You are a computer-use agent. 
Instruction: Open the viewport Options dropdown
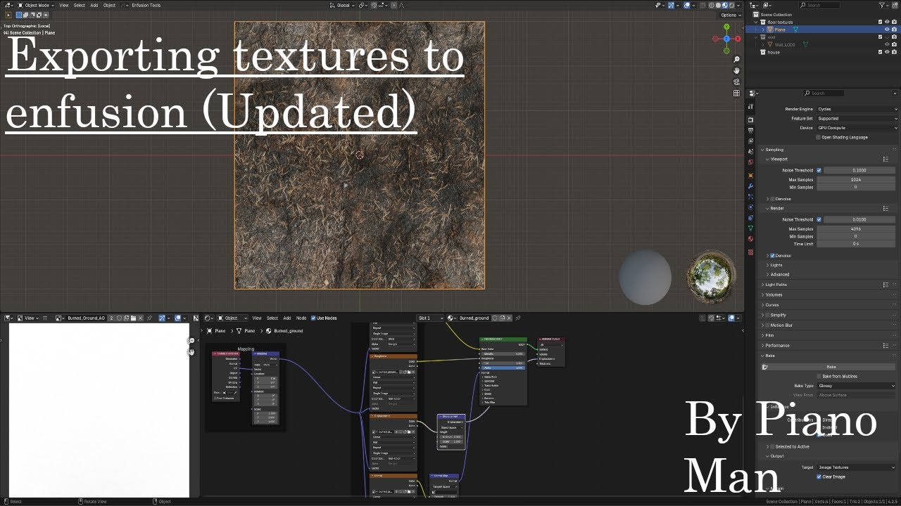click(x=730, y=15)
